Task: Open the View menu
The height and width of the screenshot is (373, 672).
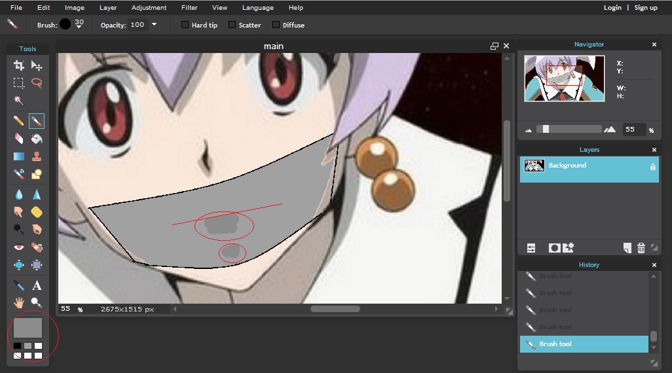Action: (219, 7)
